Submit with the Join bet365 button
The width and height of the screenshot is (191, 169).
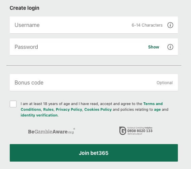tap(94, 153)
